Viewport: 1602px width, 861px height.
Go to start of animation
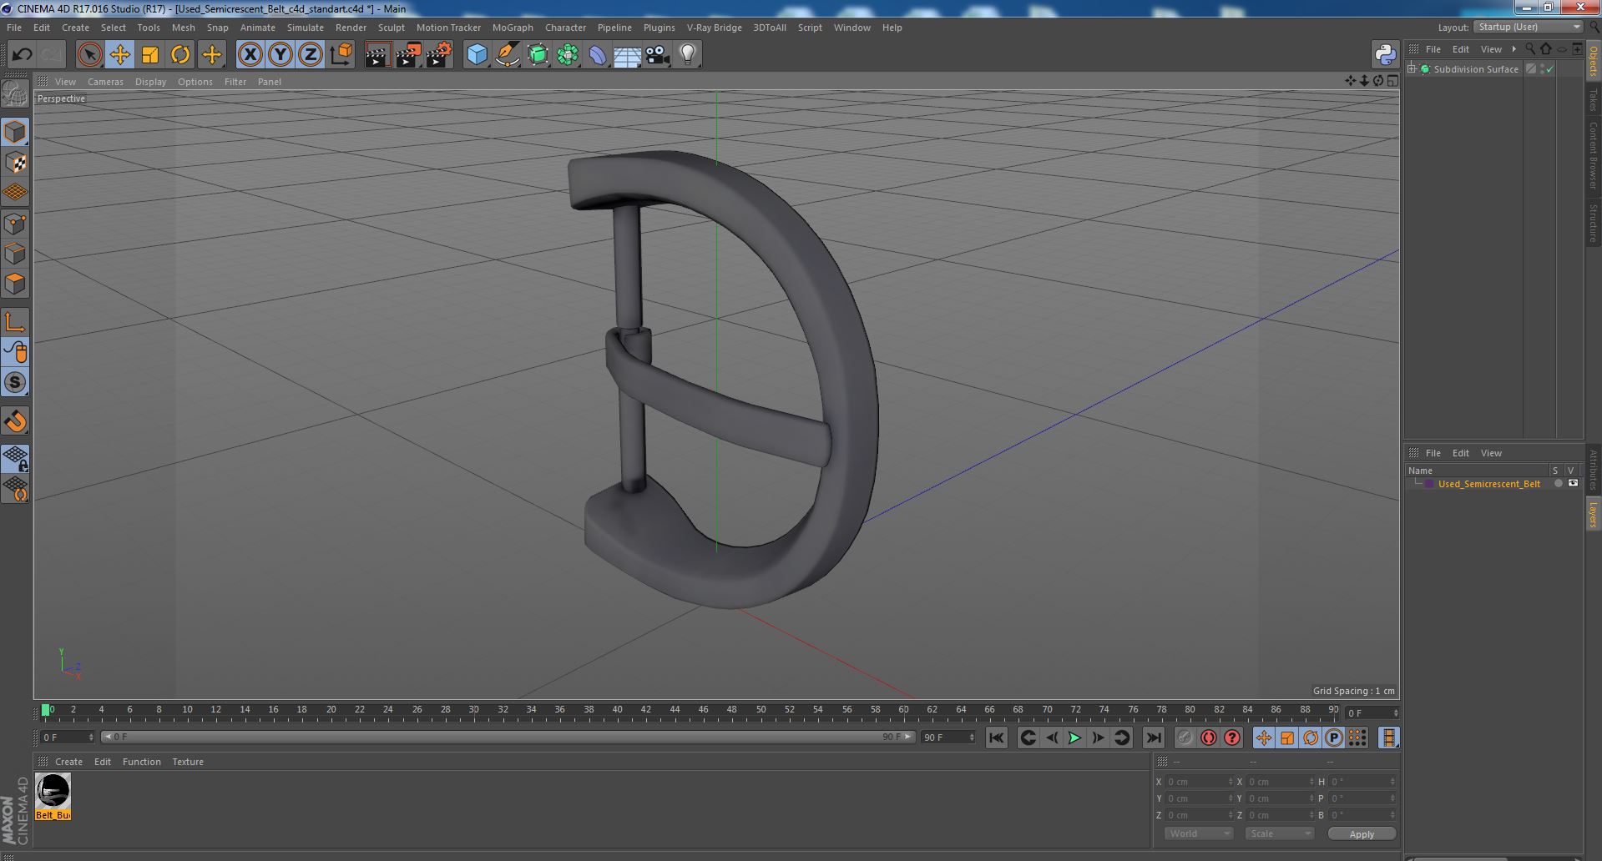coord(996,738)
